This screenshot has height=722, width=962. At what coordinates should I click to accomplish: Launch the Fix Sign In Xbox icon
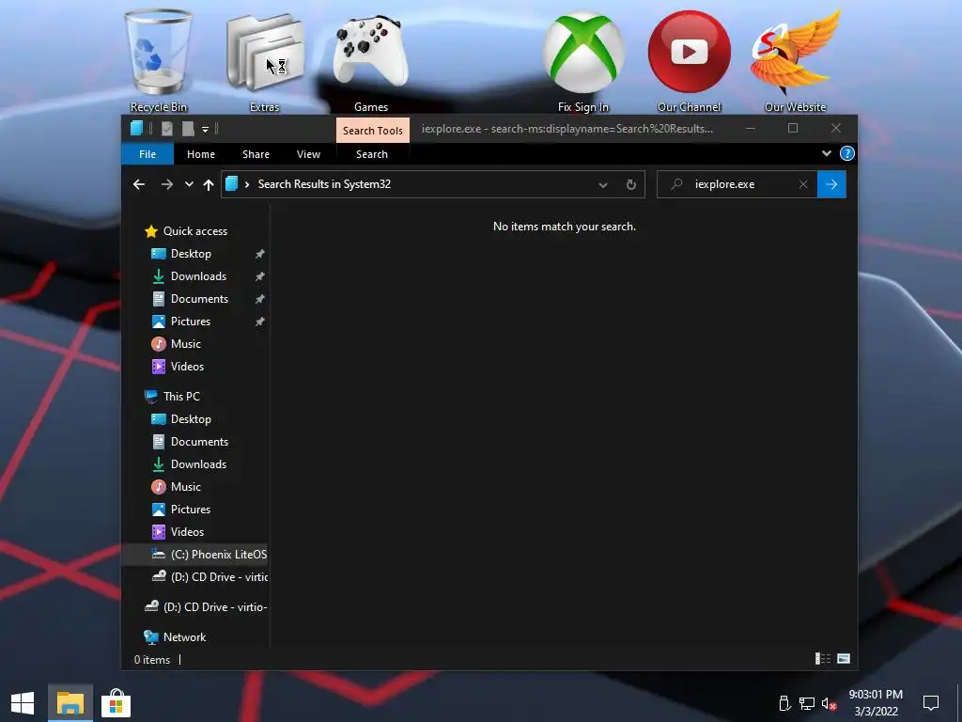tap(582, 61)
